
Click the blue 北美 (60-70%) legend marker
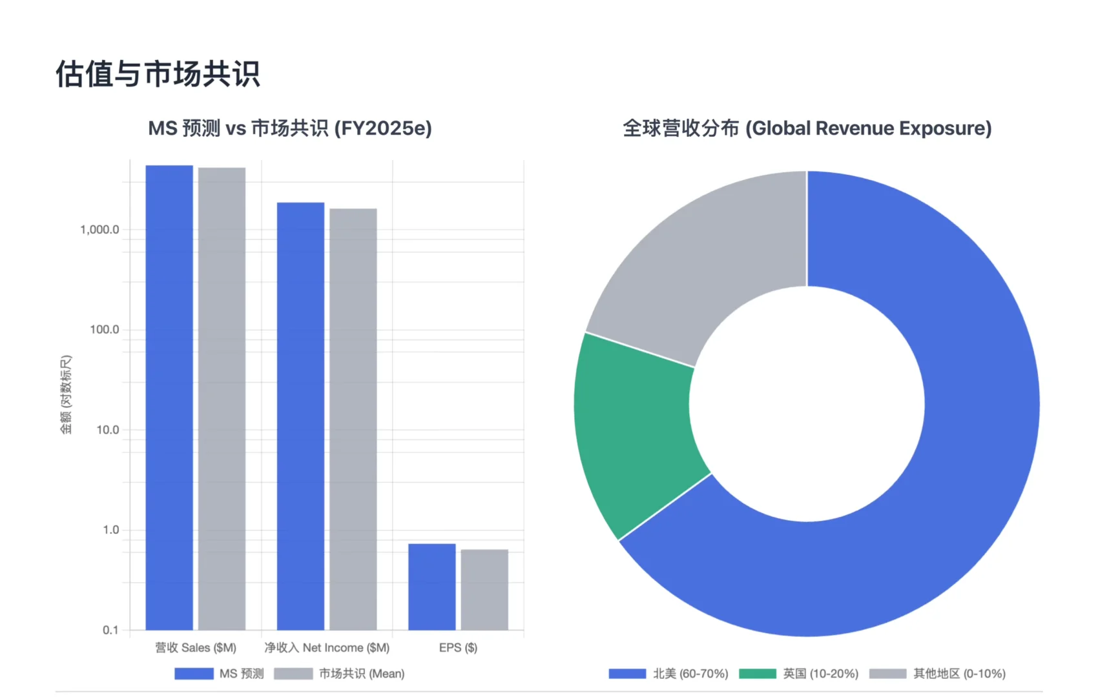(x=628, y=673)
